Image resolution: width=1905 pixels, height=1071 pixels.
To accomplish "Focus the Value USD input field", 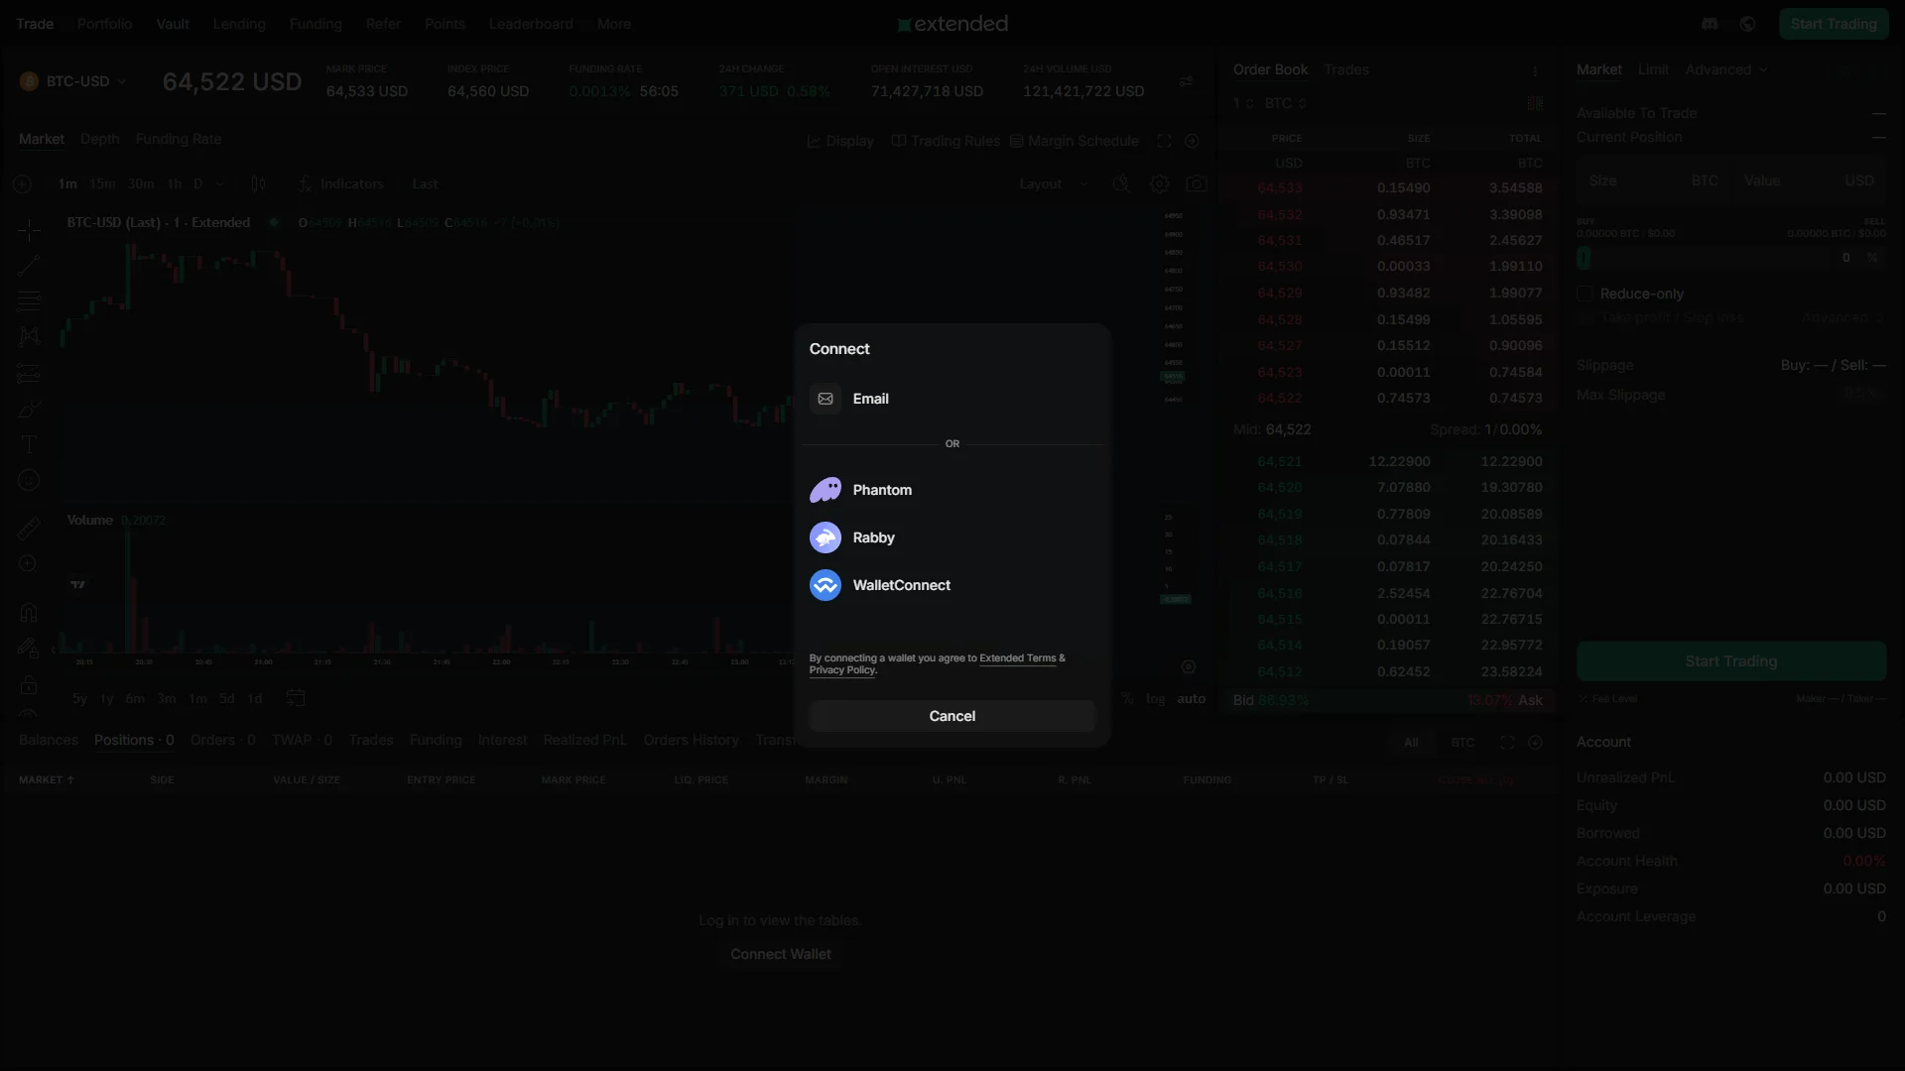I will [x=1809, y=180].
